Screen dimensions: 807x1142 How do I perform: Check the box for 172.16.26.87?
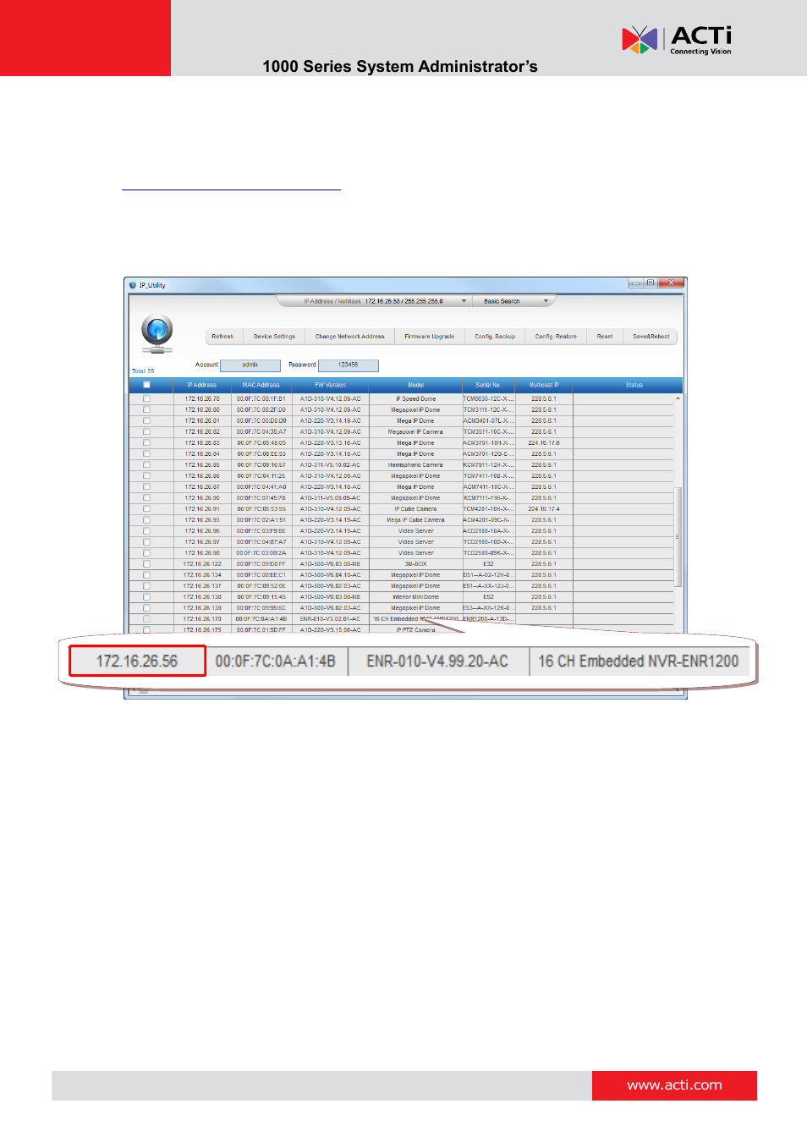[x=146, y=486]
